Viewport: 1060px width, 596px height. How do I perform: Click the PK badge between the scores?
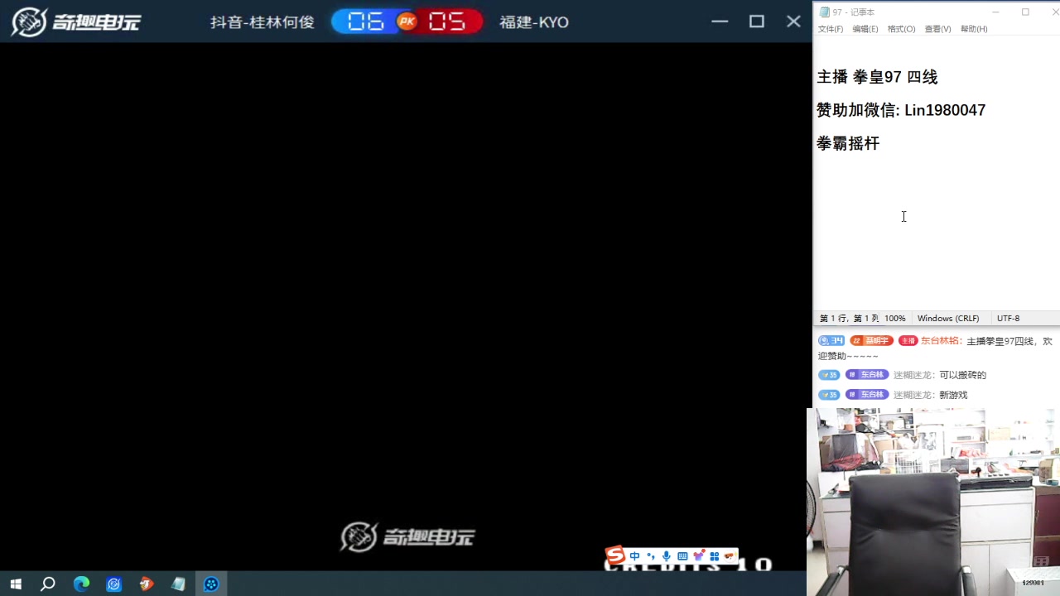click(x=407, y=22)
